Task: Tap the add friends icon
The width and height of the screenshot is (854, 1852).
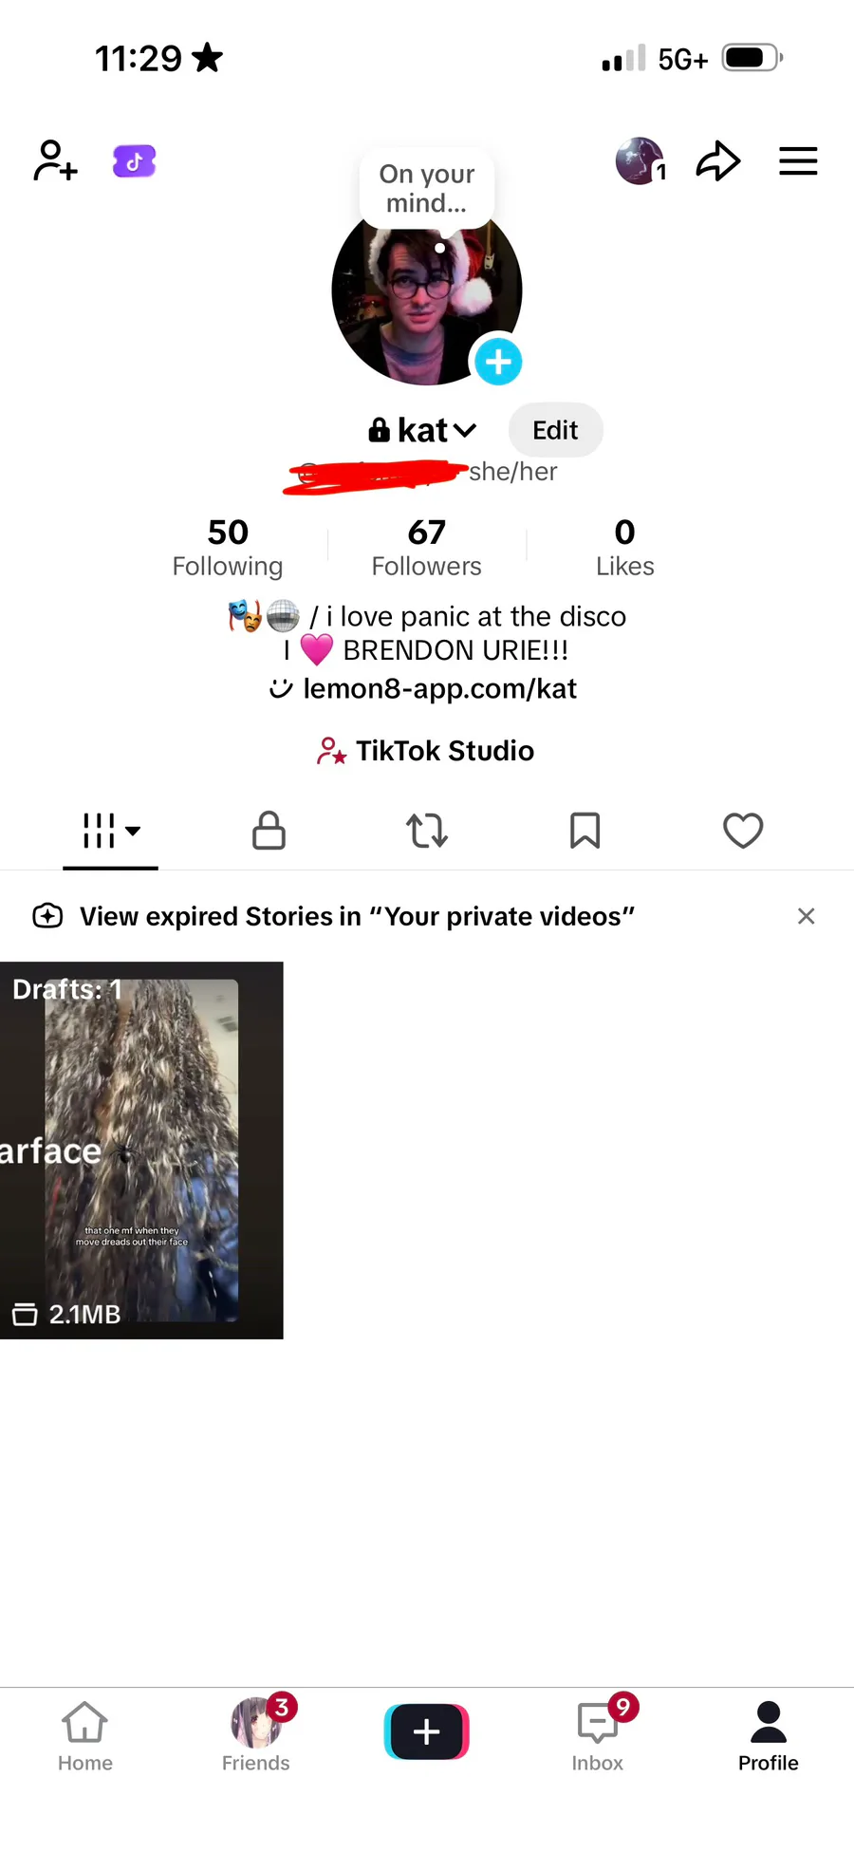Action: [55, 160]
